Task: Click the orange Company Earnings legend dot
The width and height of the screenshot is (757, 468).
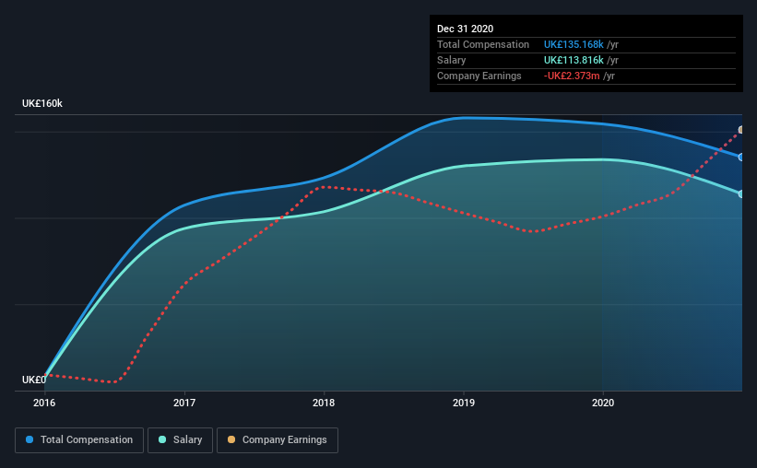Action: tap(231, 439)
